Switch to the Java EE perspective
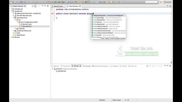The image size is (182, 102). coord(167,2)
